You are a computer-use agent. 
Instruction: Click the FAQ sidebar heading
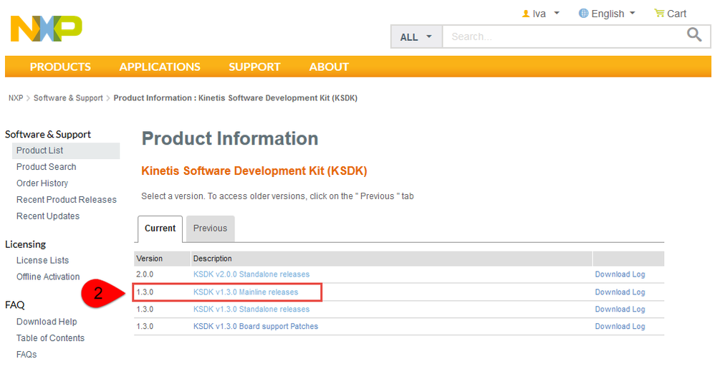click(14, 305)
